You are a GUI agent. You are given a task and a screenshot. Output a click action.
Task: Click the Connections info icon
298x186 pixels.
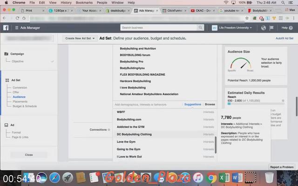(x=109, y=130)
